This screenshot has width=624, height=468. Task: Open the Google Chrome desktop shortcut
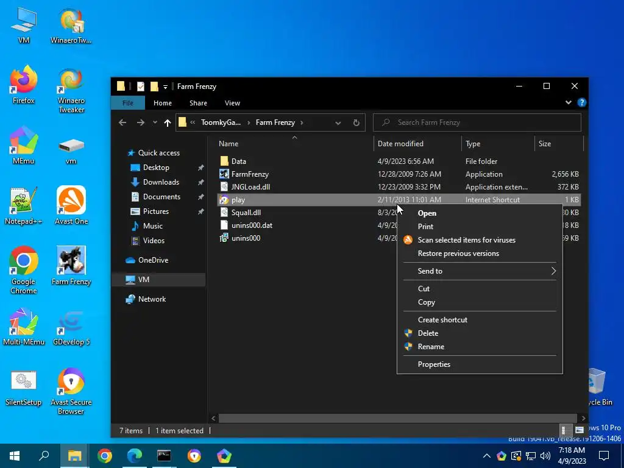click(x=24, y=271)
